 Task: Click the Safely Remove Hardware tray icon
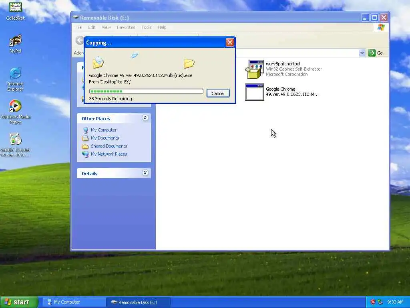click(380, 302)
